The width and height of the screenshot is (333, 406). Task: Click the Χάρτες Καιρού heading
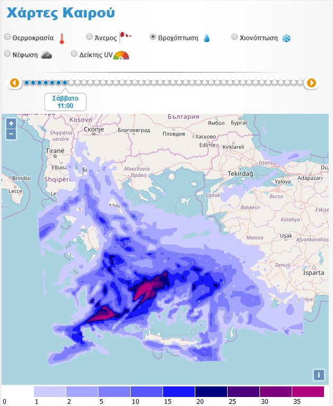click(x=60, y=13)
